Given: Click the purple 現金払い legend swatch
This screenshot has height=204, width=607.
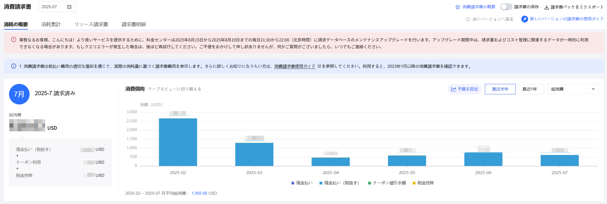Looking at the screenshot, I should [293, 183].
